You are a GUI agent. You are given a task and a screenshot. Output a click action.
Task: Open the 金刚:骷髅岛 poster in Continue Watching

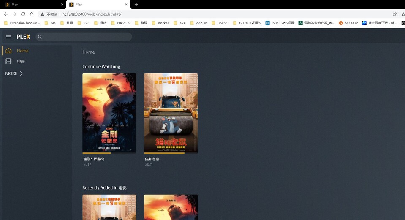109,113
